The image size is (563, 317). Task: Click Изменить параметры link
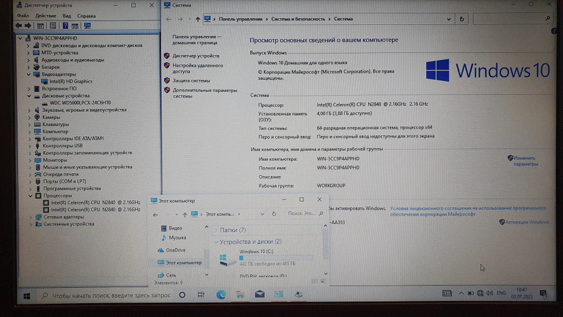526,161
